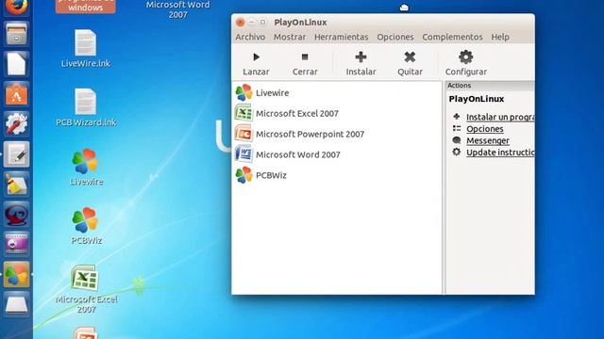Click the list icon beside Opciones link

click(457, 128)
